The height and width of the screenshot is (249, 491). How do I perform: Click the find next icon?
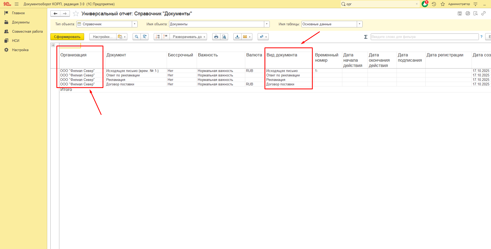click(145, 37)
